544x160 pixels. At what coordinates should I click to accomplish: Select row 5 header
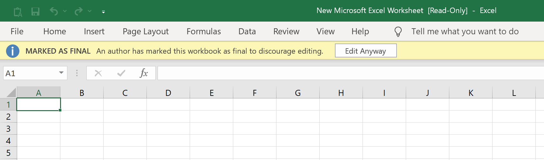[8, 153]
